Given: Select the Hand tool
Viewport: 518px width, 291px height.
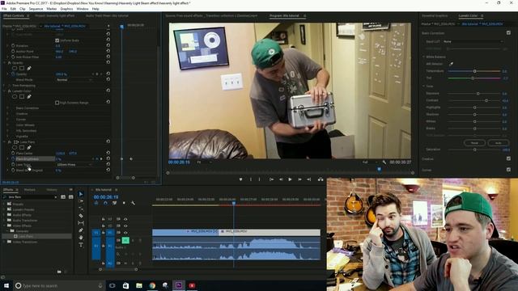Looking at the screenshot, I should (x=81, y=238).
